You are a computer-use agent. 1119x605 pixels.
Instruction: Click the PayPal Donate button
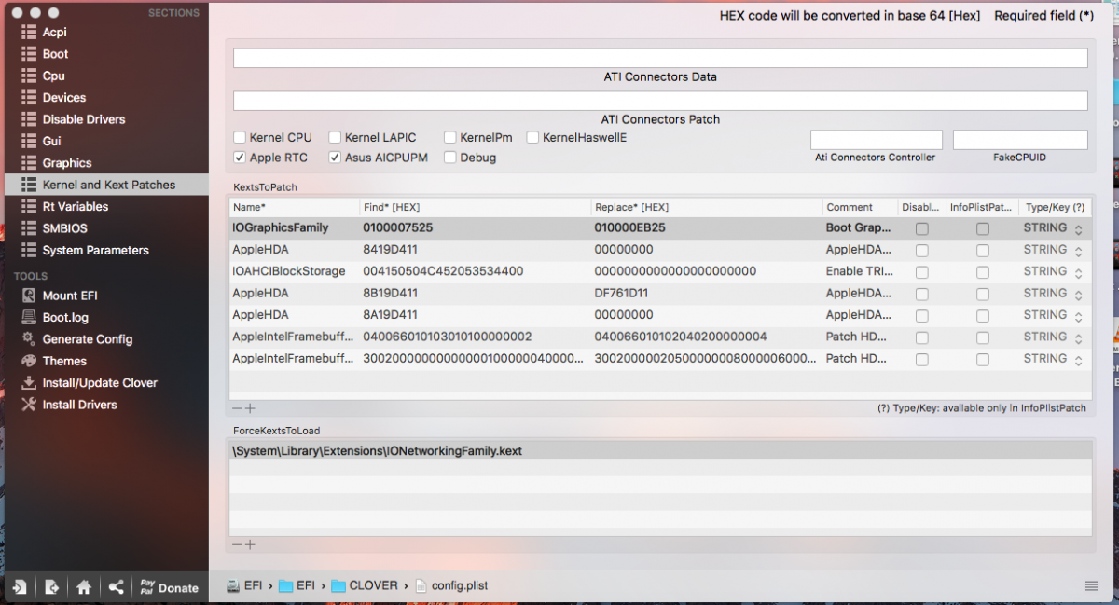(169, 587)
